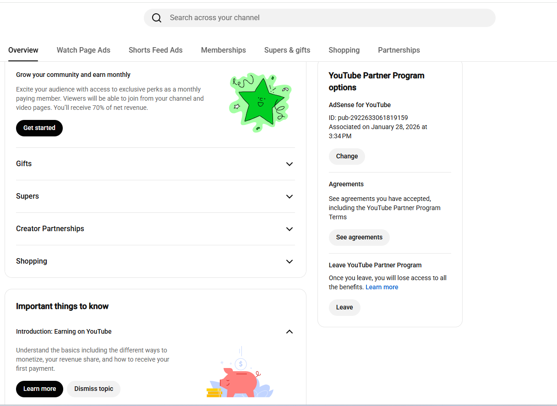Expand the Gifts section chevron
Screen dimensions: 557x406
(289, 164)
